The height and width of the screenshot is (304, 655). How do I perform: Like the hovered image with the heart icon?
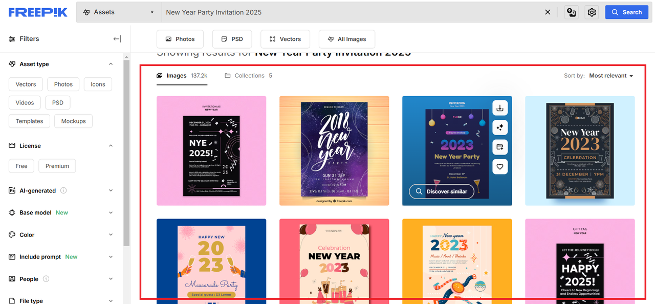pyautogui.click(x=500, y=166)
